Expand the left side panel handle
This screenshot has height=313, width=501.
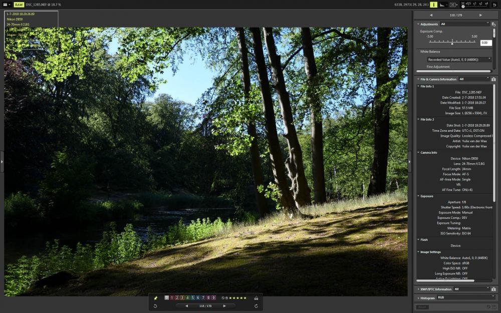2,162
